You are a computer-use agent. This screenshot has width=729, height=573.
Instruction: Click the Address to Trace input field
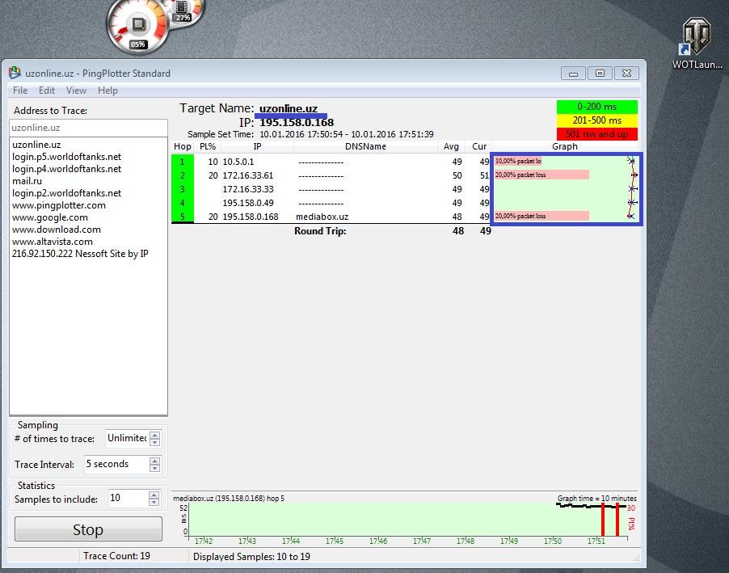pyautogui.click(x=88, y=128)
